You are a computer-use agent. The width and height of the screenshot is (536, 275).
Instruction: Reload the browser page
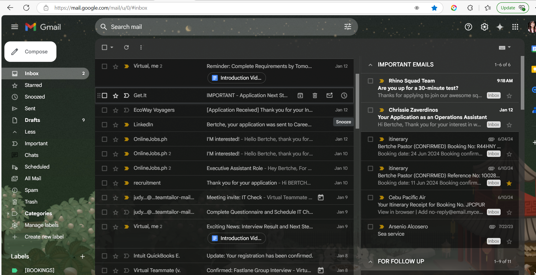26,8
